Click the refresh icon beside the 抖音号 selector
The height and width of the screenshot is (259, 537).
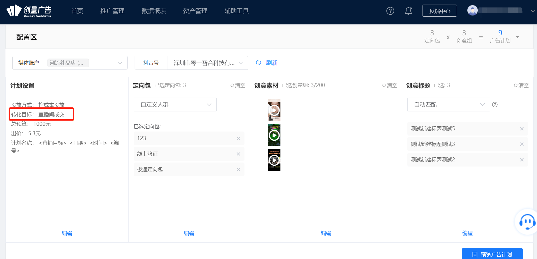pyautogui.click(x=258, y=63)
